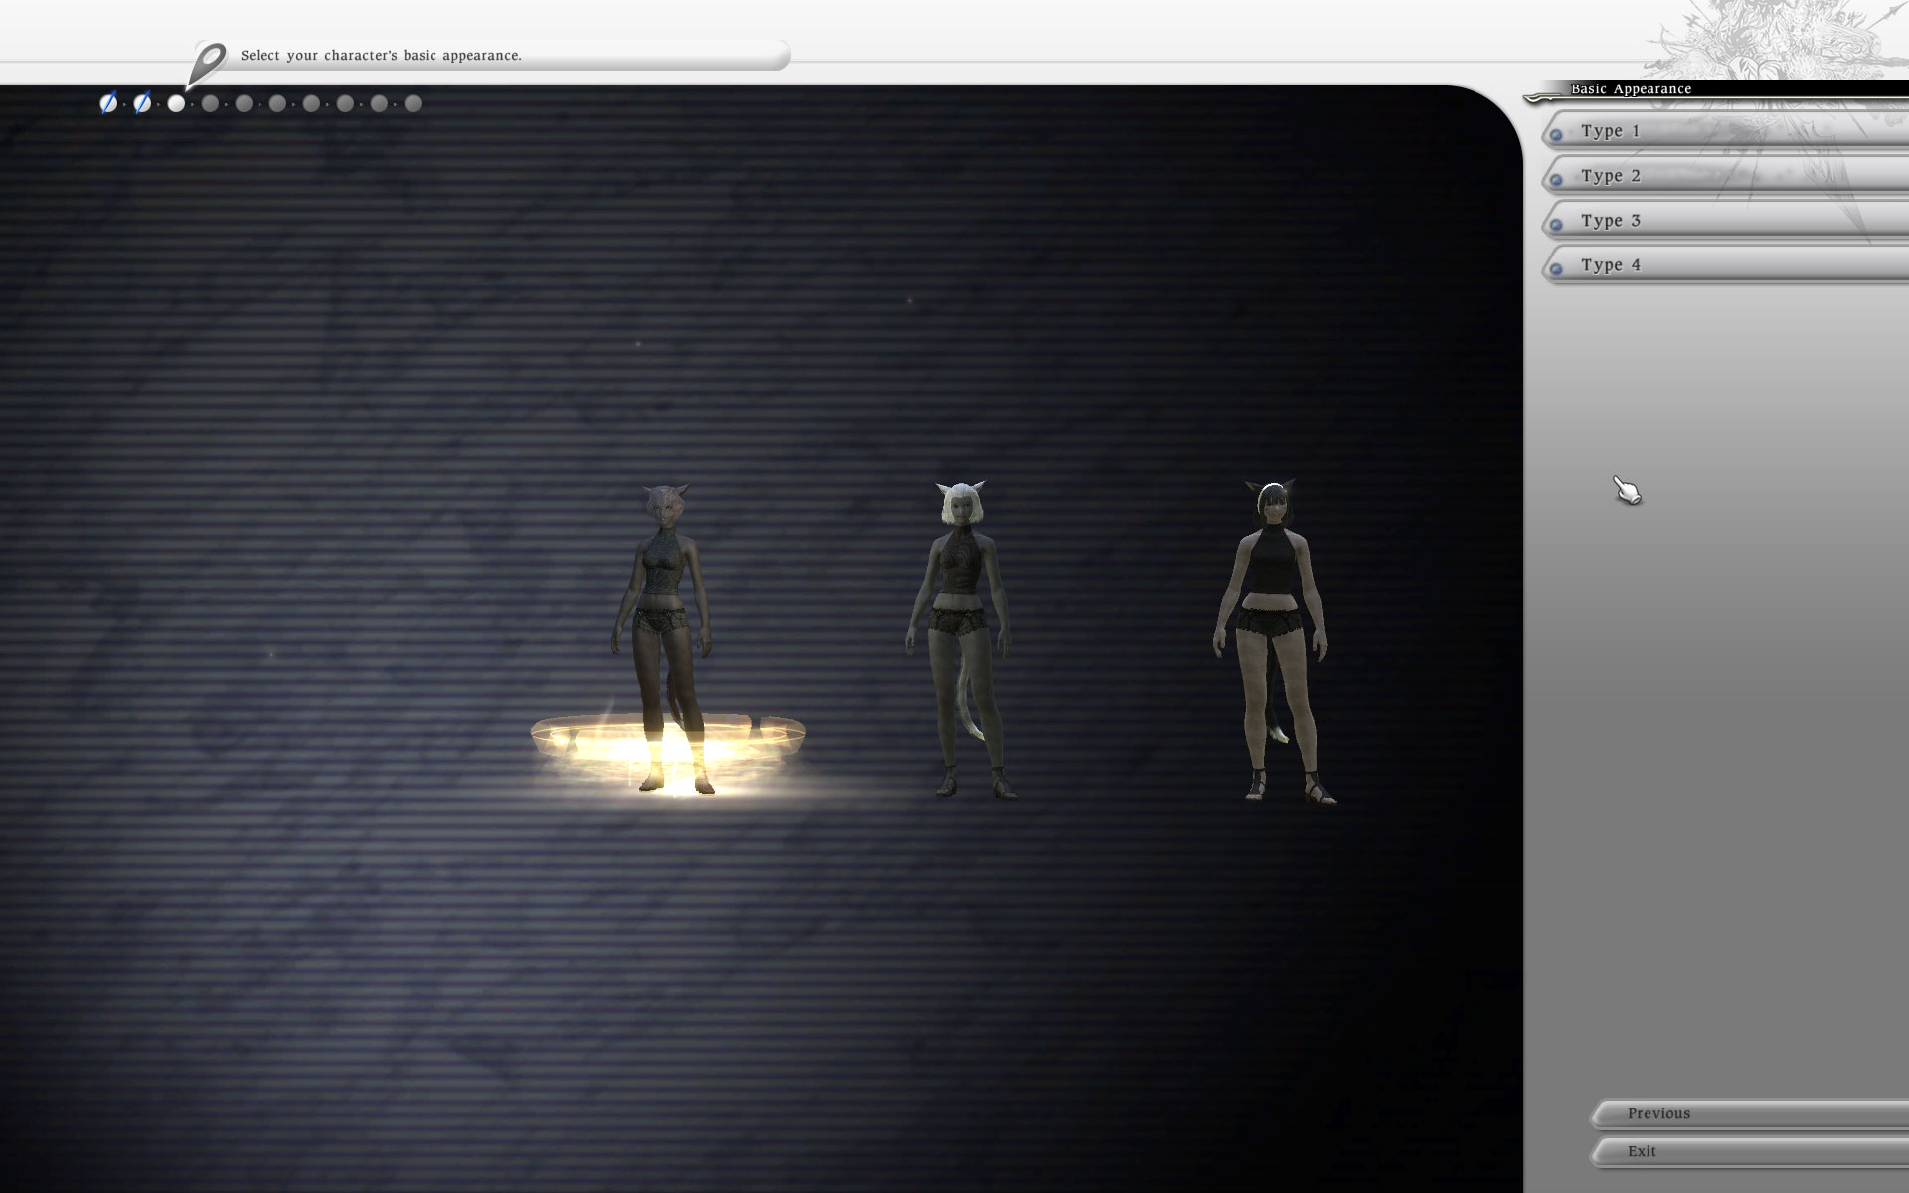
Task: Select Type 4 appearance option
Action: (1725, 265)
